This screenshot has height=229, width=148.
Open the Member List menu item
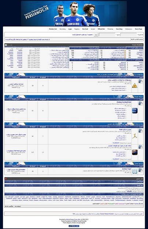click(x=53, y=29)
